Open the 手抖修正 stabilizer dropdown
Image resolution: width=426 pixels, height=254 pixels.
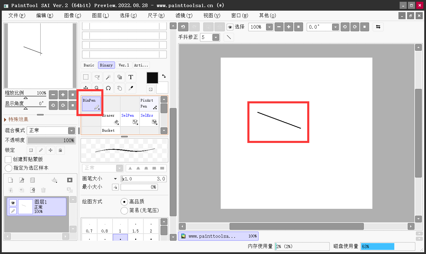216,37
